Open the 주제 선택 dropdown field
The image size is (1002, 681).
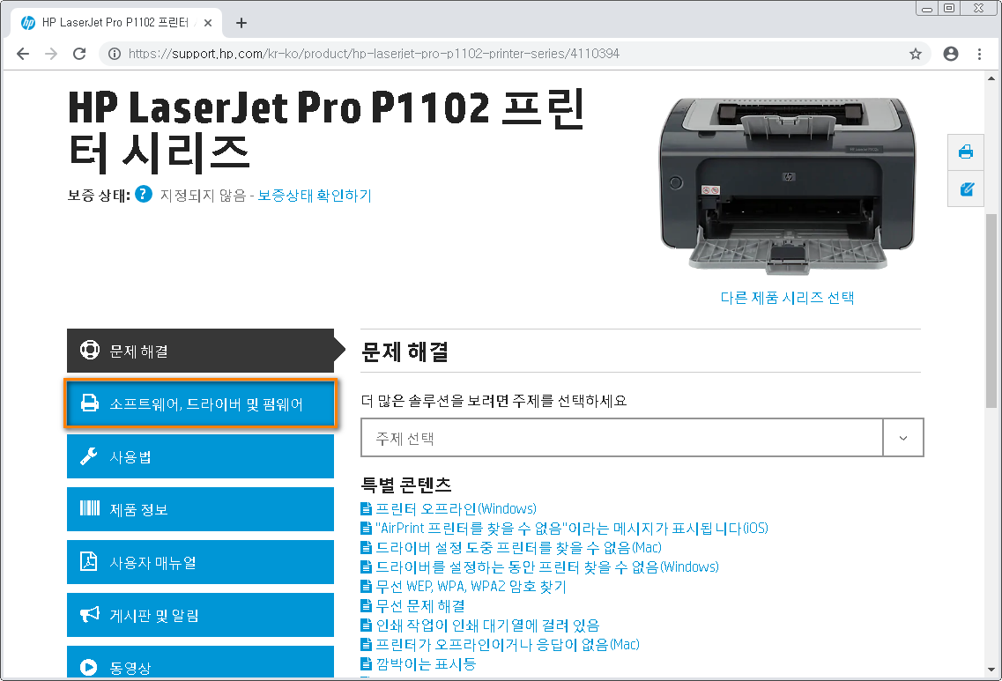[x=642, y=438]
